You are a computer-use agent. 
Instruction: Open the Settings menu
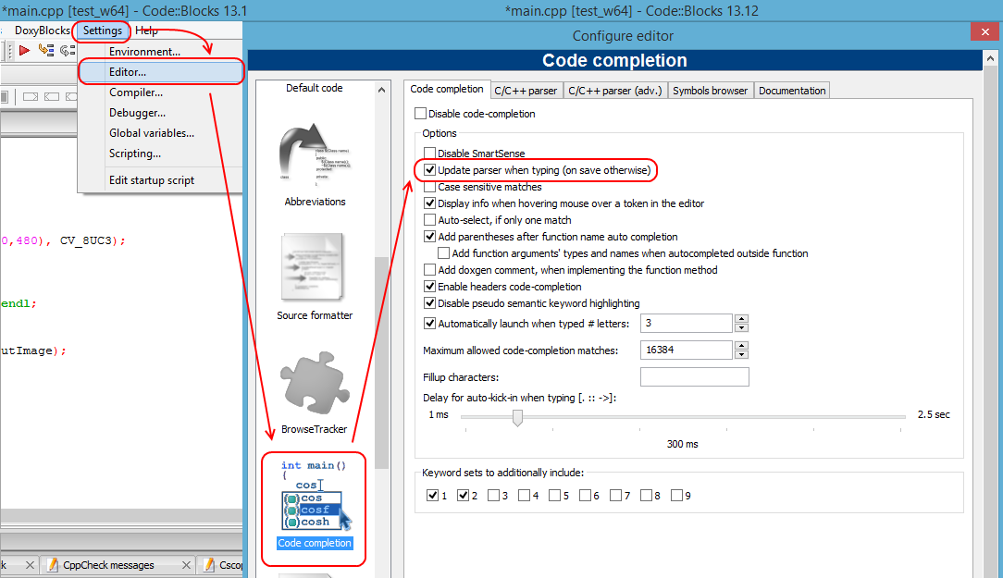(103, 30)
